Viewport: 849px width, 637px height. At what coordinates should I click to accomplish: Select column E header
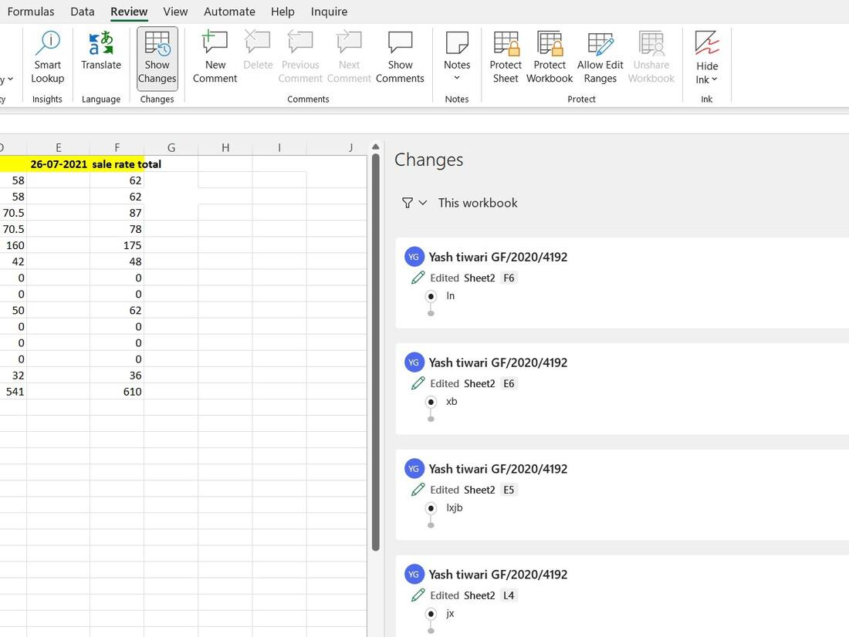(59, 148)
